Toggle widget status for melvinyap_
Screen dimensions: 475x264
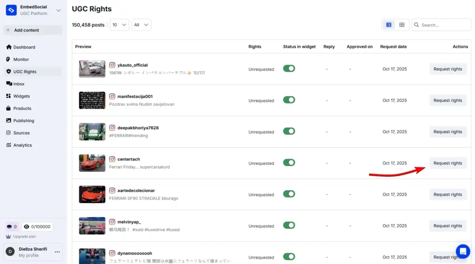(289, 225)
